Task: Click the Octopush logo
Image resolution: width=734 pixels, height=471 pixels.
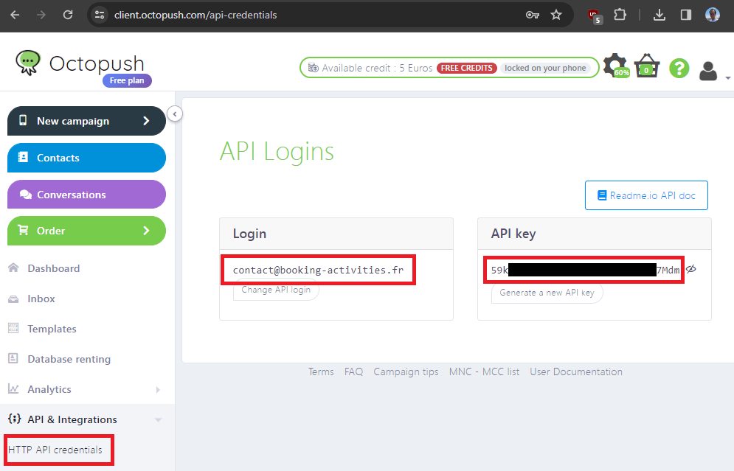Action: [x=80, y=63]
